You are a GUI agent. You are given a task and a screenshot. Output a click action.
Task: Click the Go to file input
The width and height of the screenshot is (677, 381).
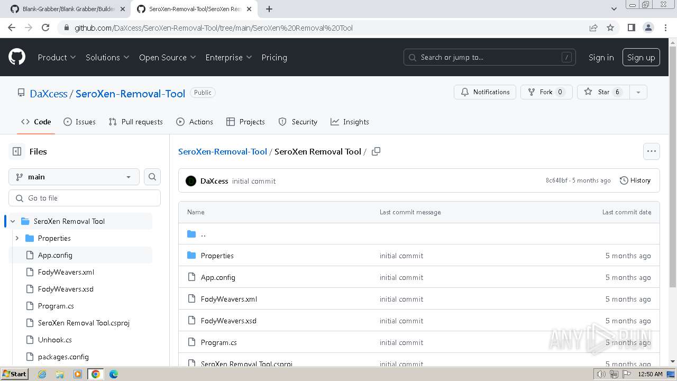pyautogui.click(x=85, y=198)
